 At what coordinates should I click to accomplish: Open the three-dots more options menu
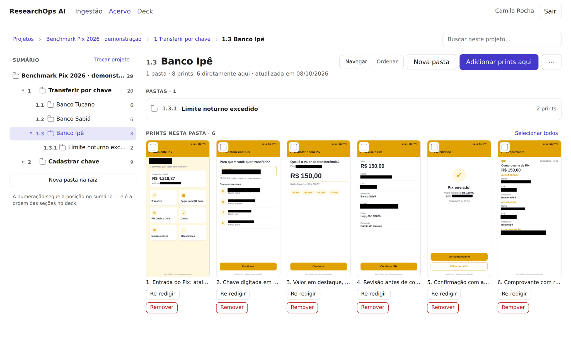(x=551, y=62)
